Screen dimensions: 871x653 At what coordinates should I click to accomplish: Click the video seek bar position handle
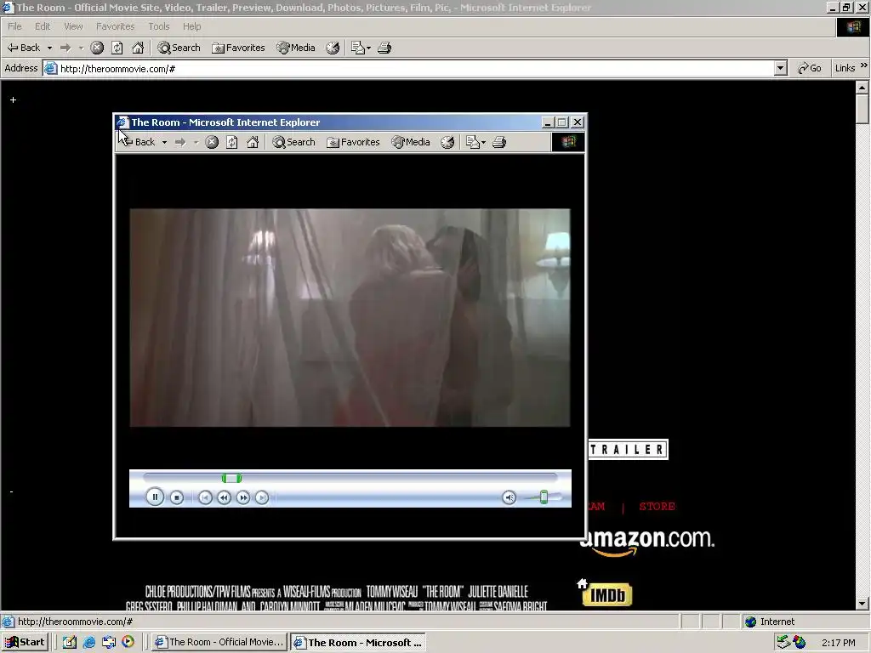[231, 478]
